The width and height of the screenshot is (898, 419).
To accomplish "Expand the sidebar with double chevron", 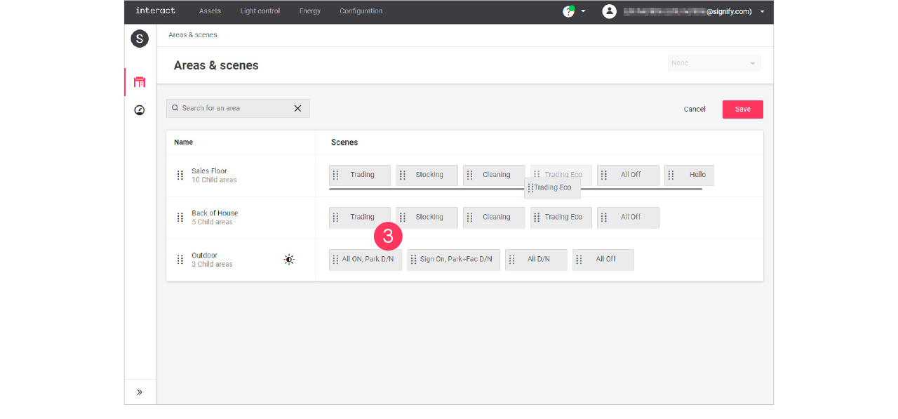I will (x=140, y=392).
